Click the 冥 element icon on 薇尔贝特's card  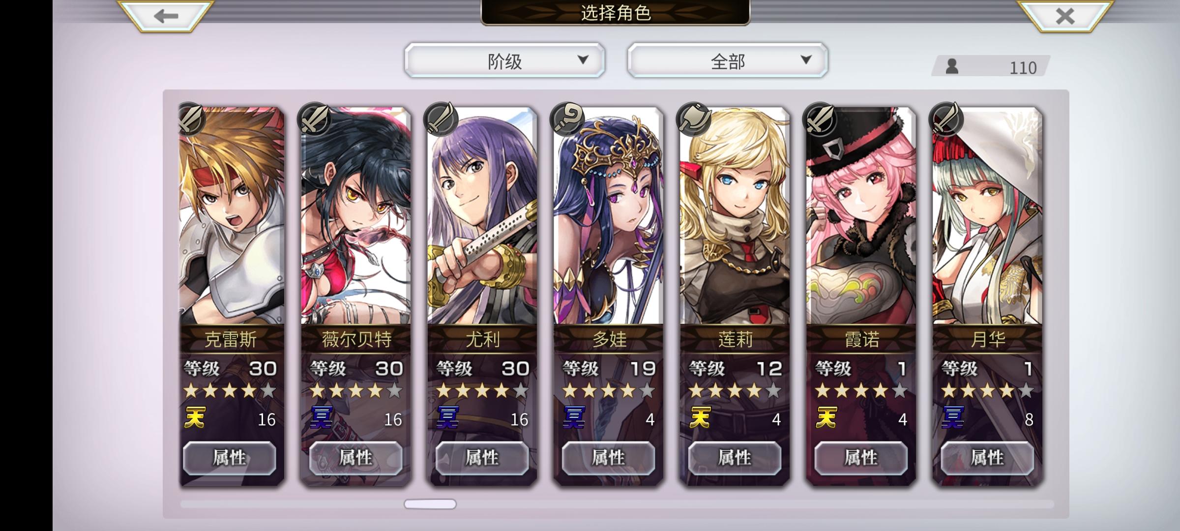(x=321, y=418)
